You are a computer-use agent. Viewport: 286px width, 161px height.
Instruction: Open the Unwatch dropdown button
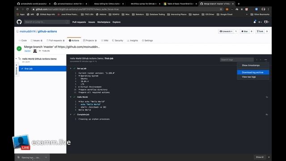click(226, 31)
